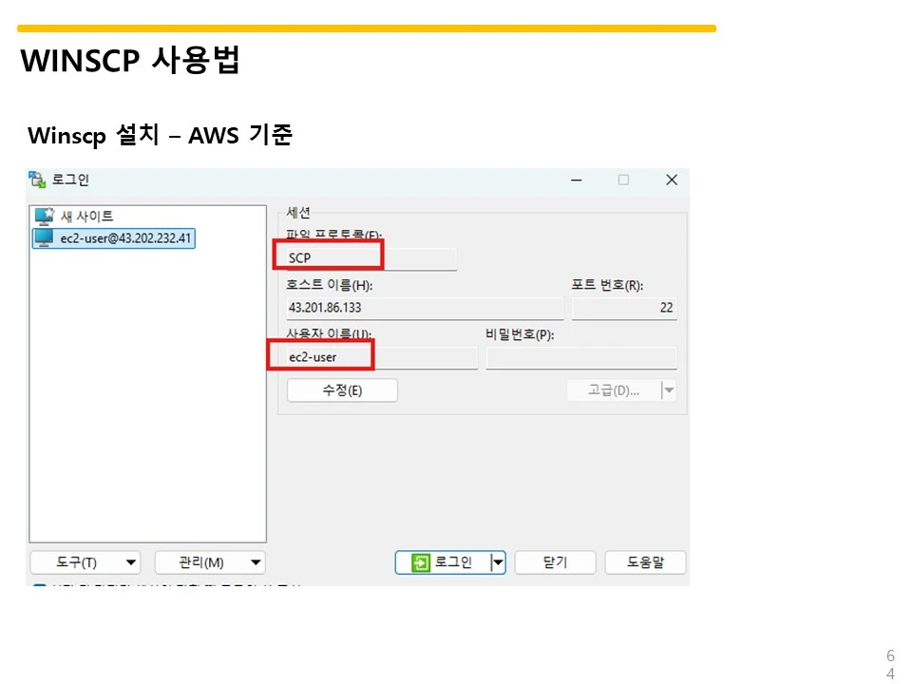Click the user name field ec2-user
Image resolution: width=912 pixels, height=684 pixels.
point(382,357)
